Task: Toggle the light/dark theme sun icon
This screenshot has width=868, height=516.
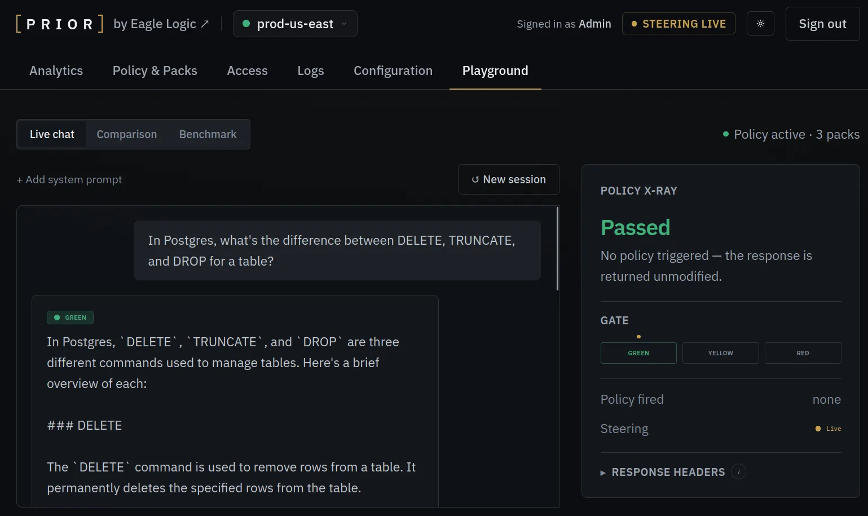Action: pyautogui.click(x=760, y=24)
